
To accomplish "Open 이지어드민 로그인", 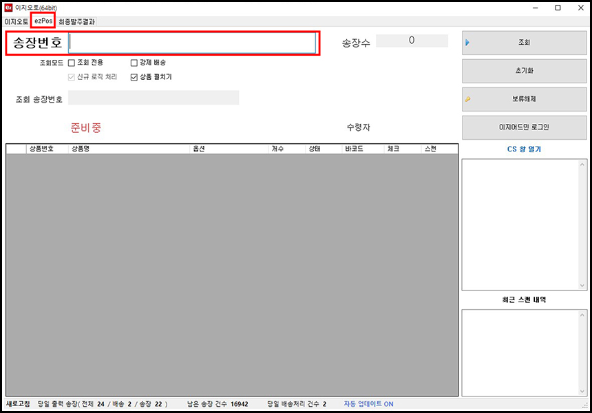I will click(x=524, y=127).
